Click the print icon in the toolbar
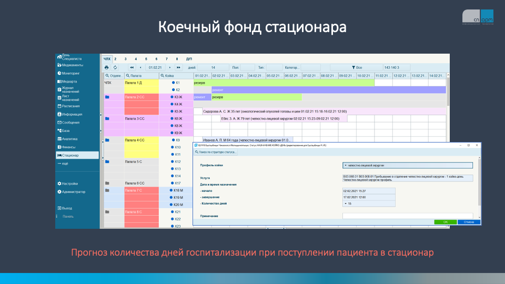The height and width of the screenshot is (284, 505). click(107, 68)
